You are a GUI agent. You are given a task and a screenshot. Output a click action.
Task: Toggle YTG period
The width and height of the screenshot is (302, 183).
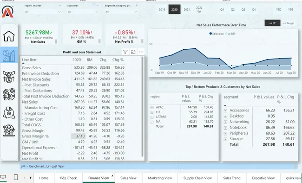291,9
